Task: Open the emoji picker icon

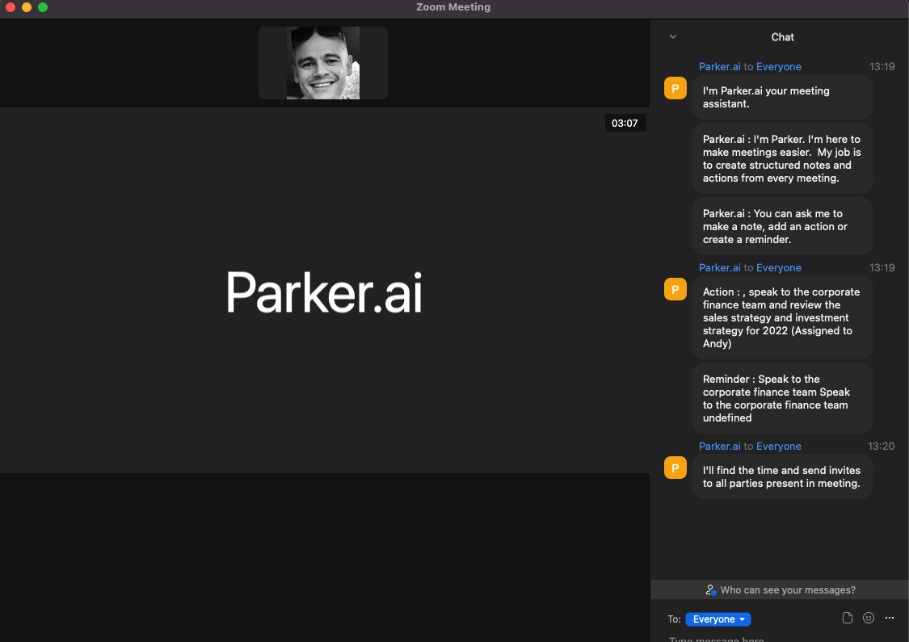Action: (x=868, y=618)
